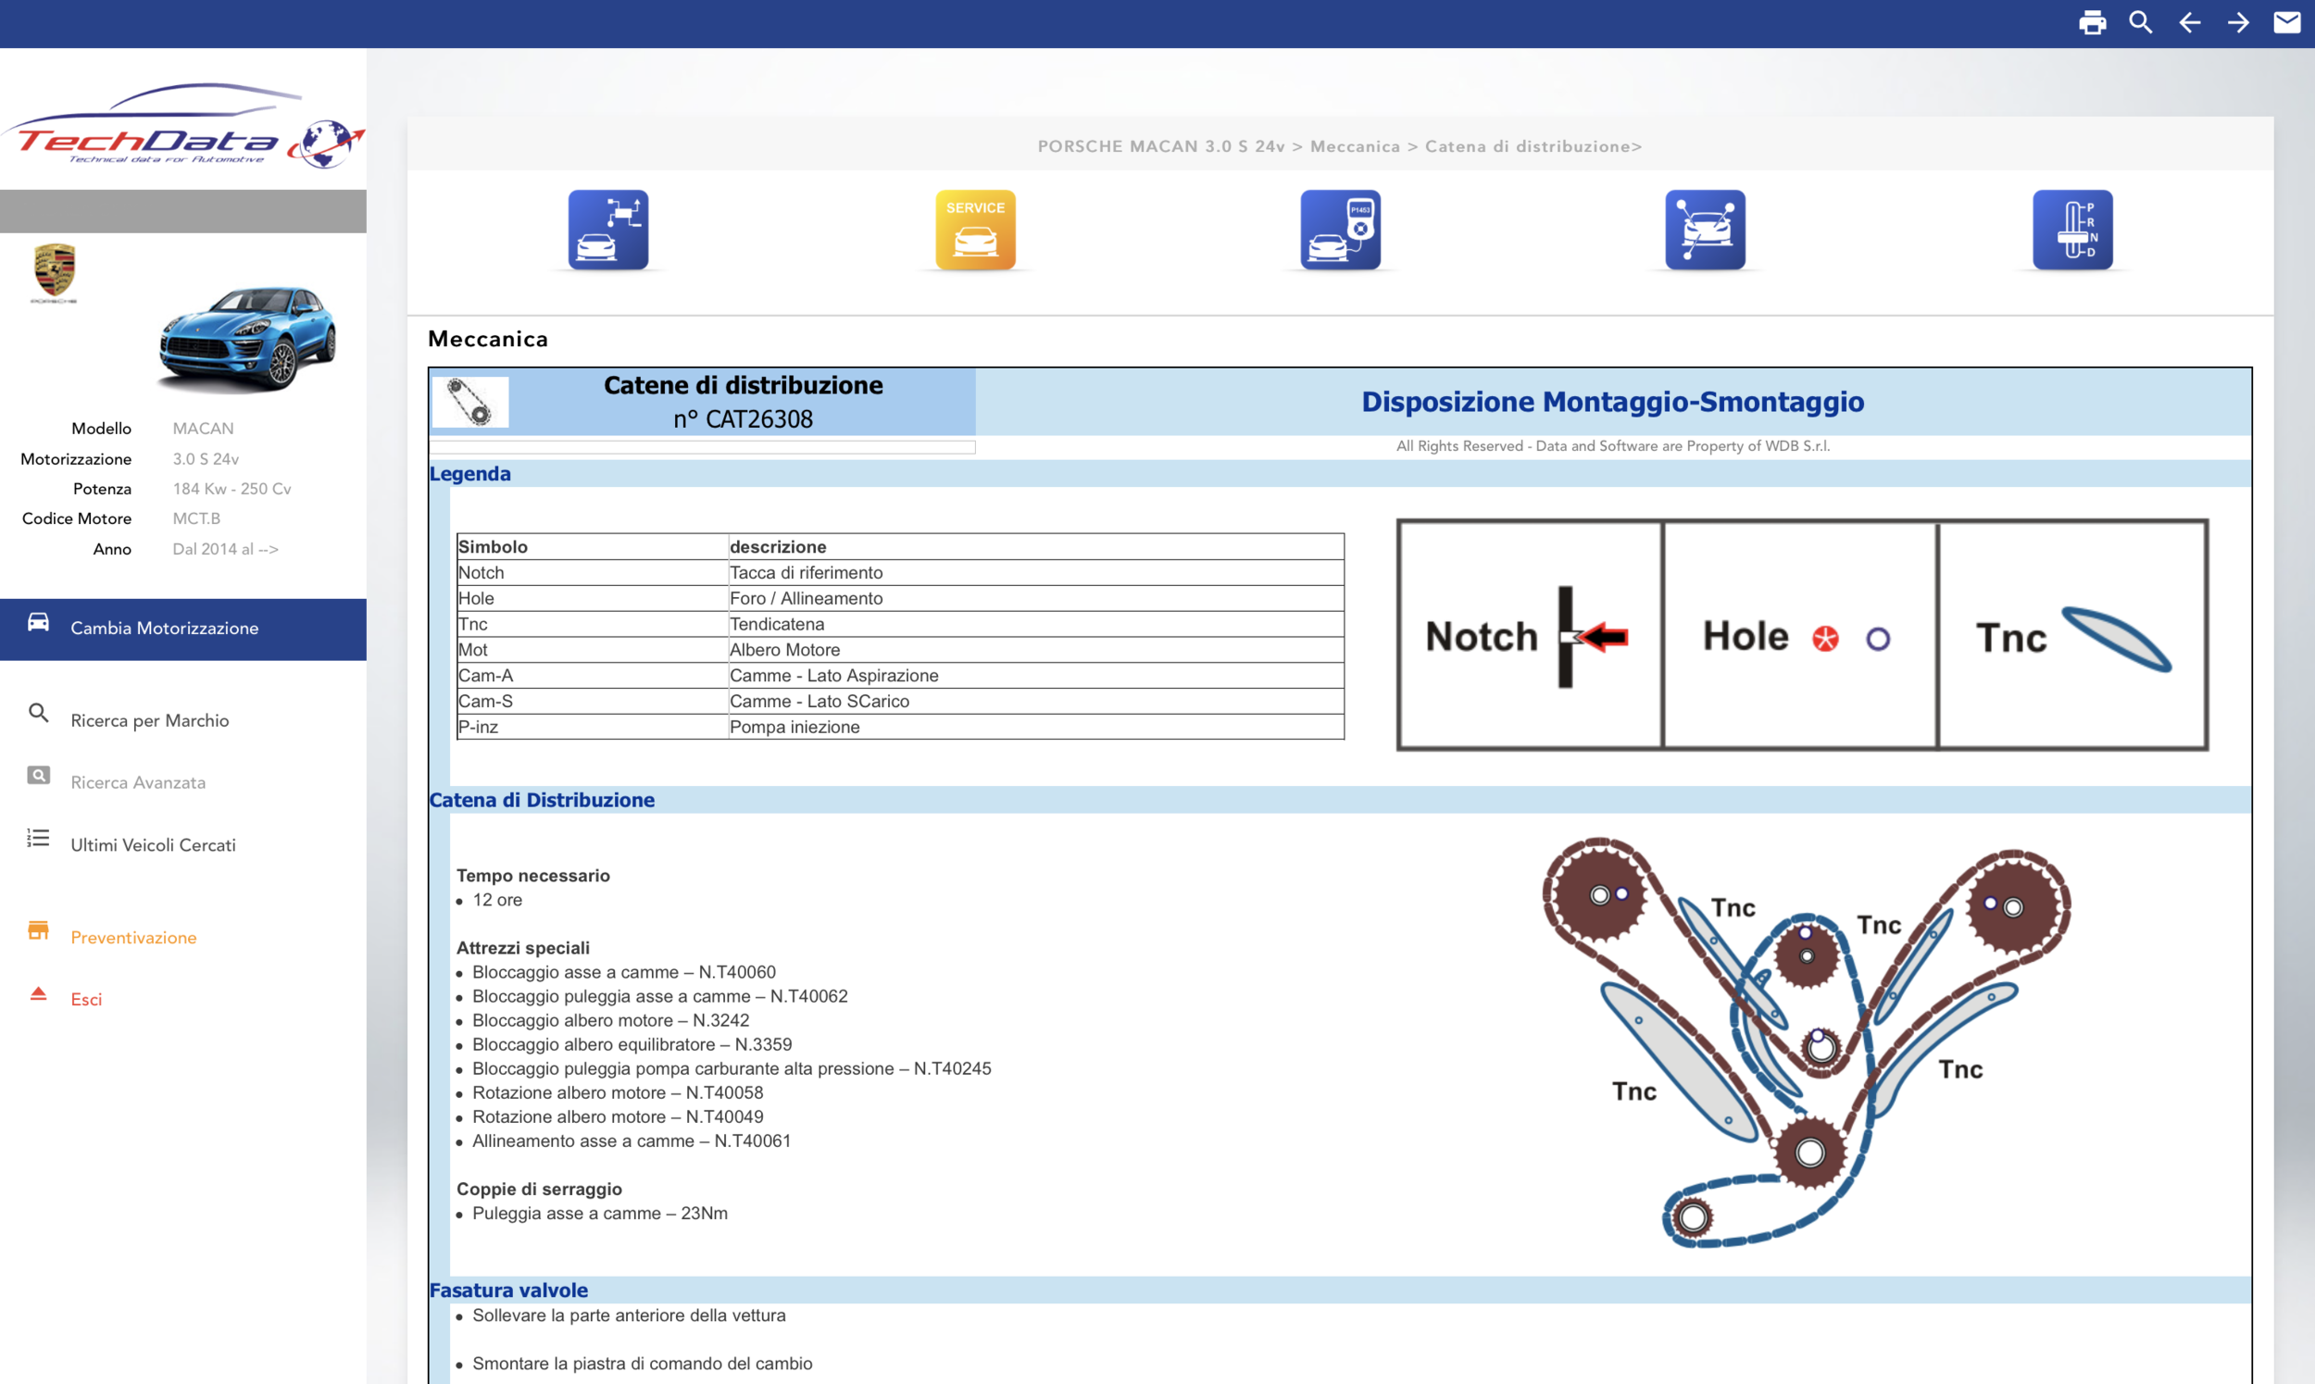The image size is (2315, 1384).
Task: Click the mail envelope icon
Action: point(2286,22)
